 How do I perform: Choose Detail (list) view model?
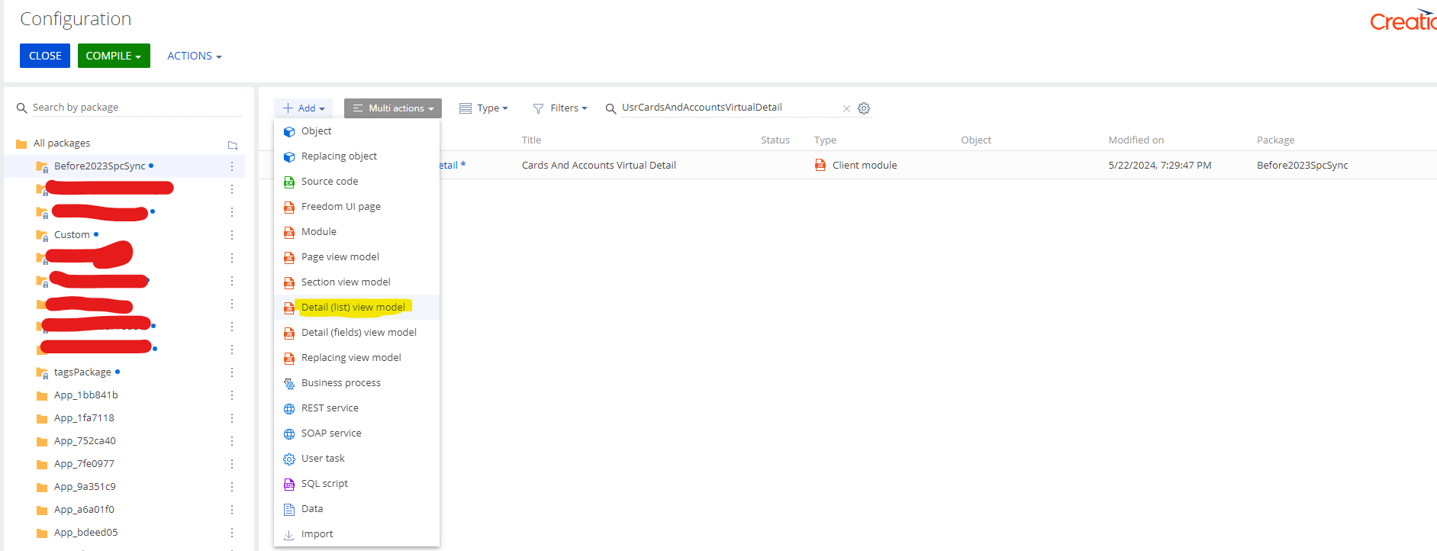pyautogui.click(x=356, y=308)
